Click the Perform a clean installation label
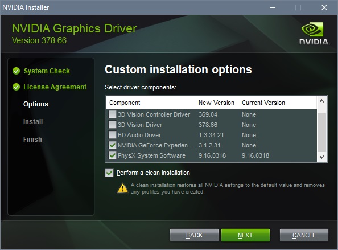Image resolution: width=338 pixels, height=250 pixels. (153, 173)
